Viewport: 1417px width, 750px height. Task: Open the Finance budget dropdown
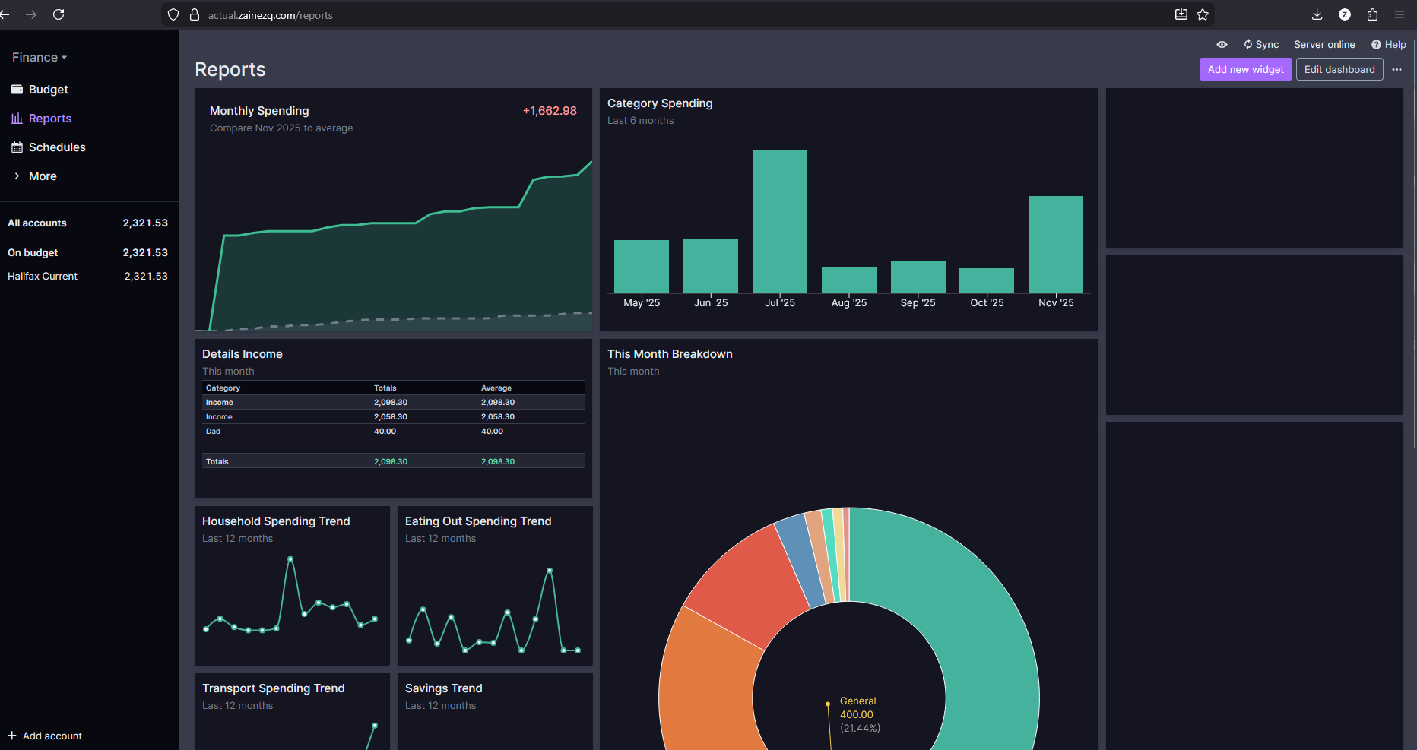[x=40, y=58]
